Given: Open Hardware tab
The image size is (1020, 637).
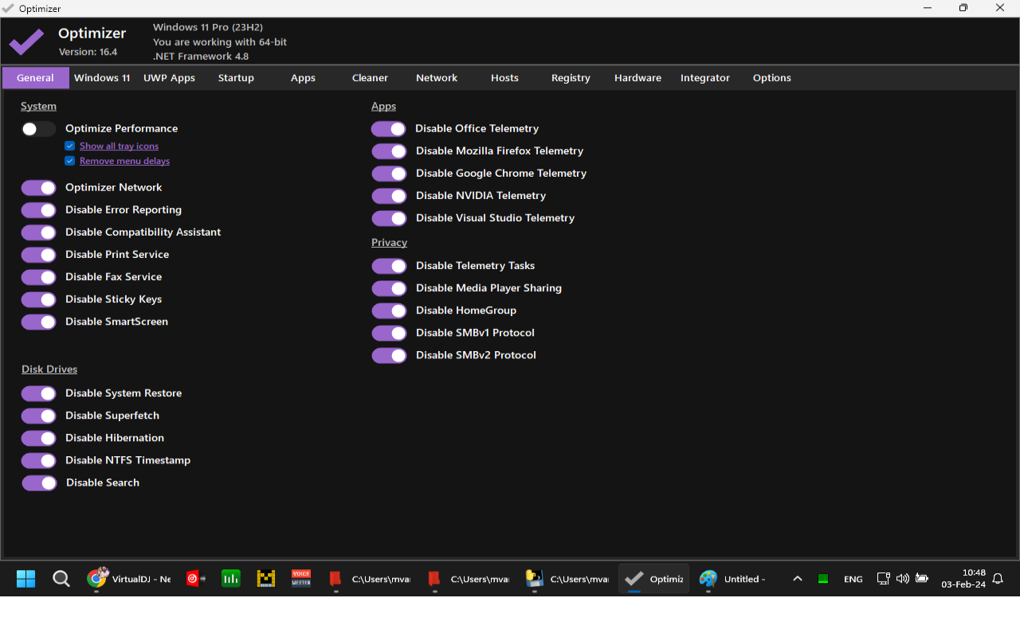Looking at the screenshot, I should point(637,78).
